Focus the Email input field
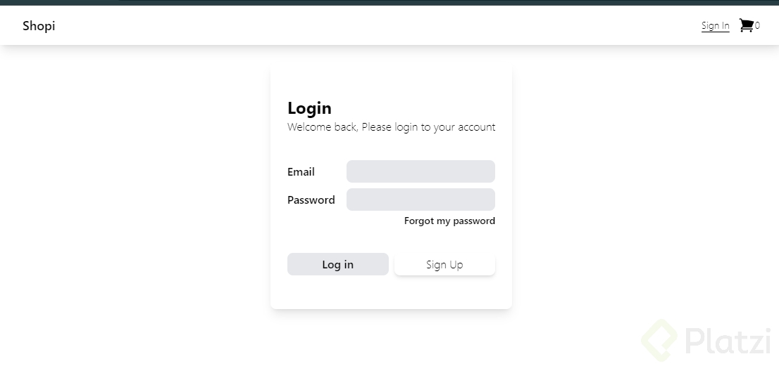Viewport: 779px width, 366px height. pos(420,171)
